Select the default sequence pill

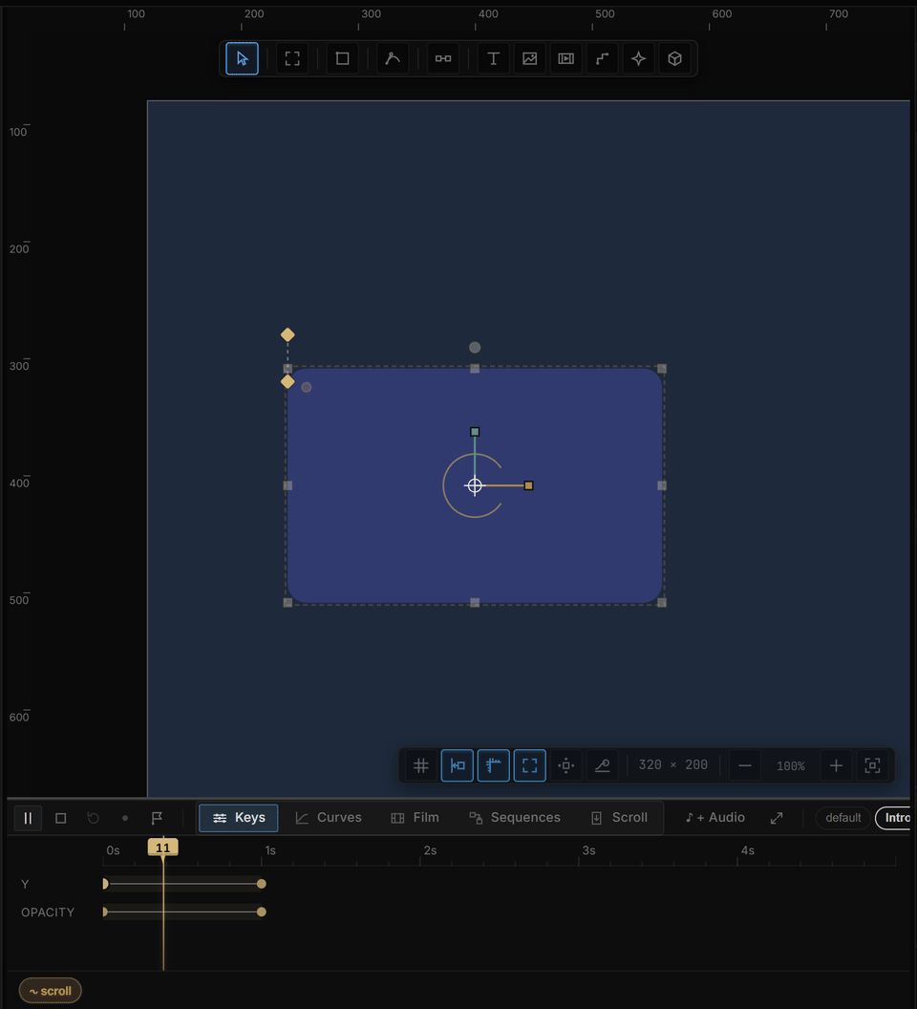tap(843, 818)
